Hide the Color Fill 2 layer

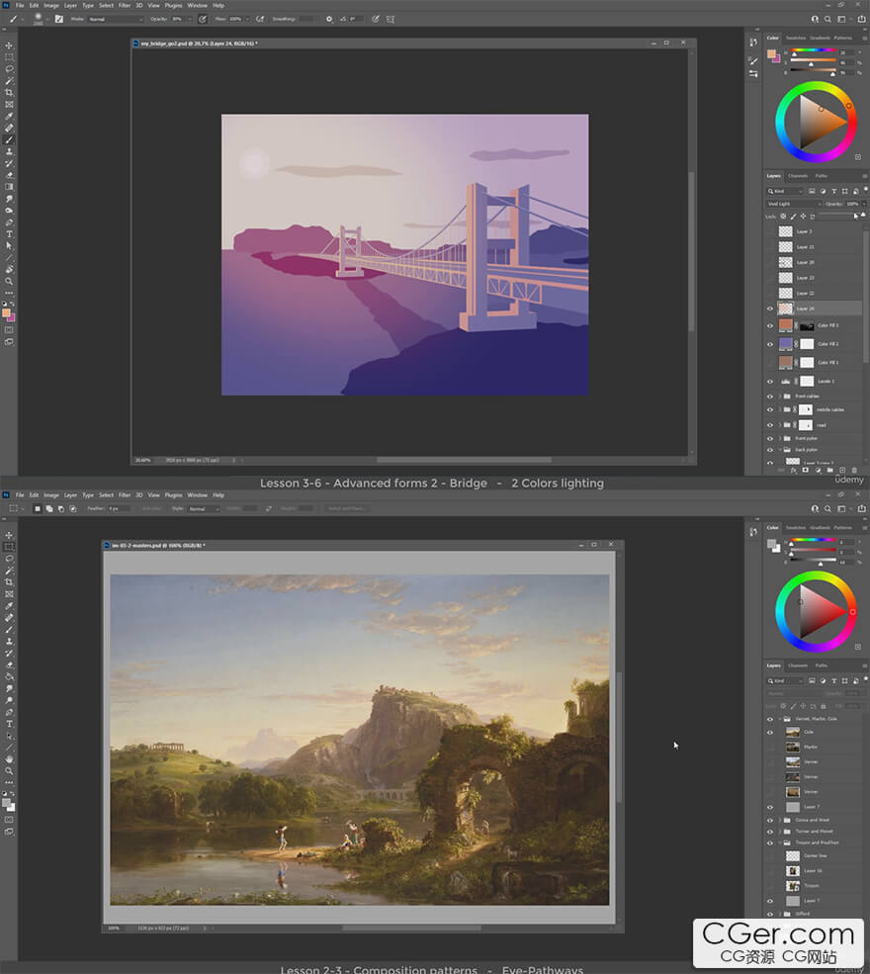pyautogui.click(x=770, y=344)
